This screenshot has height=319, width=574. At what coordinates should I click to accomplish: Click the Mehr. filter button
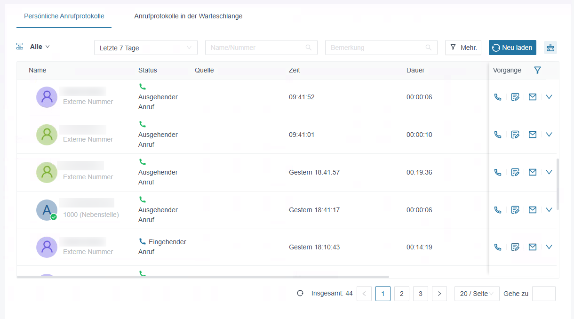pyautogui.click(x=463, y=48)
